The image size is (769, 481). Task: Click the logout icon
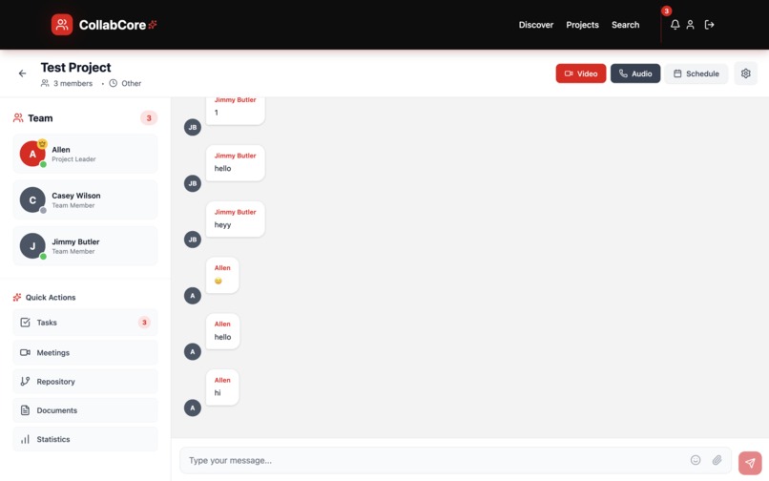pos(709,25)
